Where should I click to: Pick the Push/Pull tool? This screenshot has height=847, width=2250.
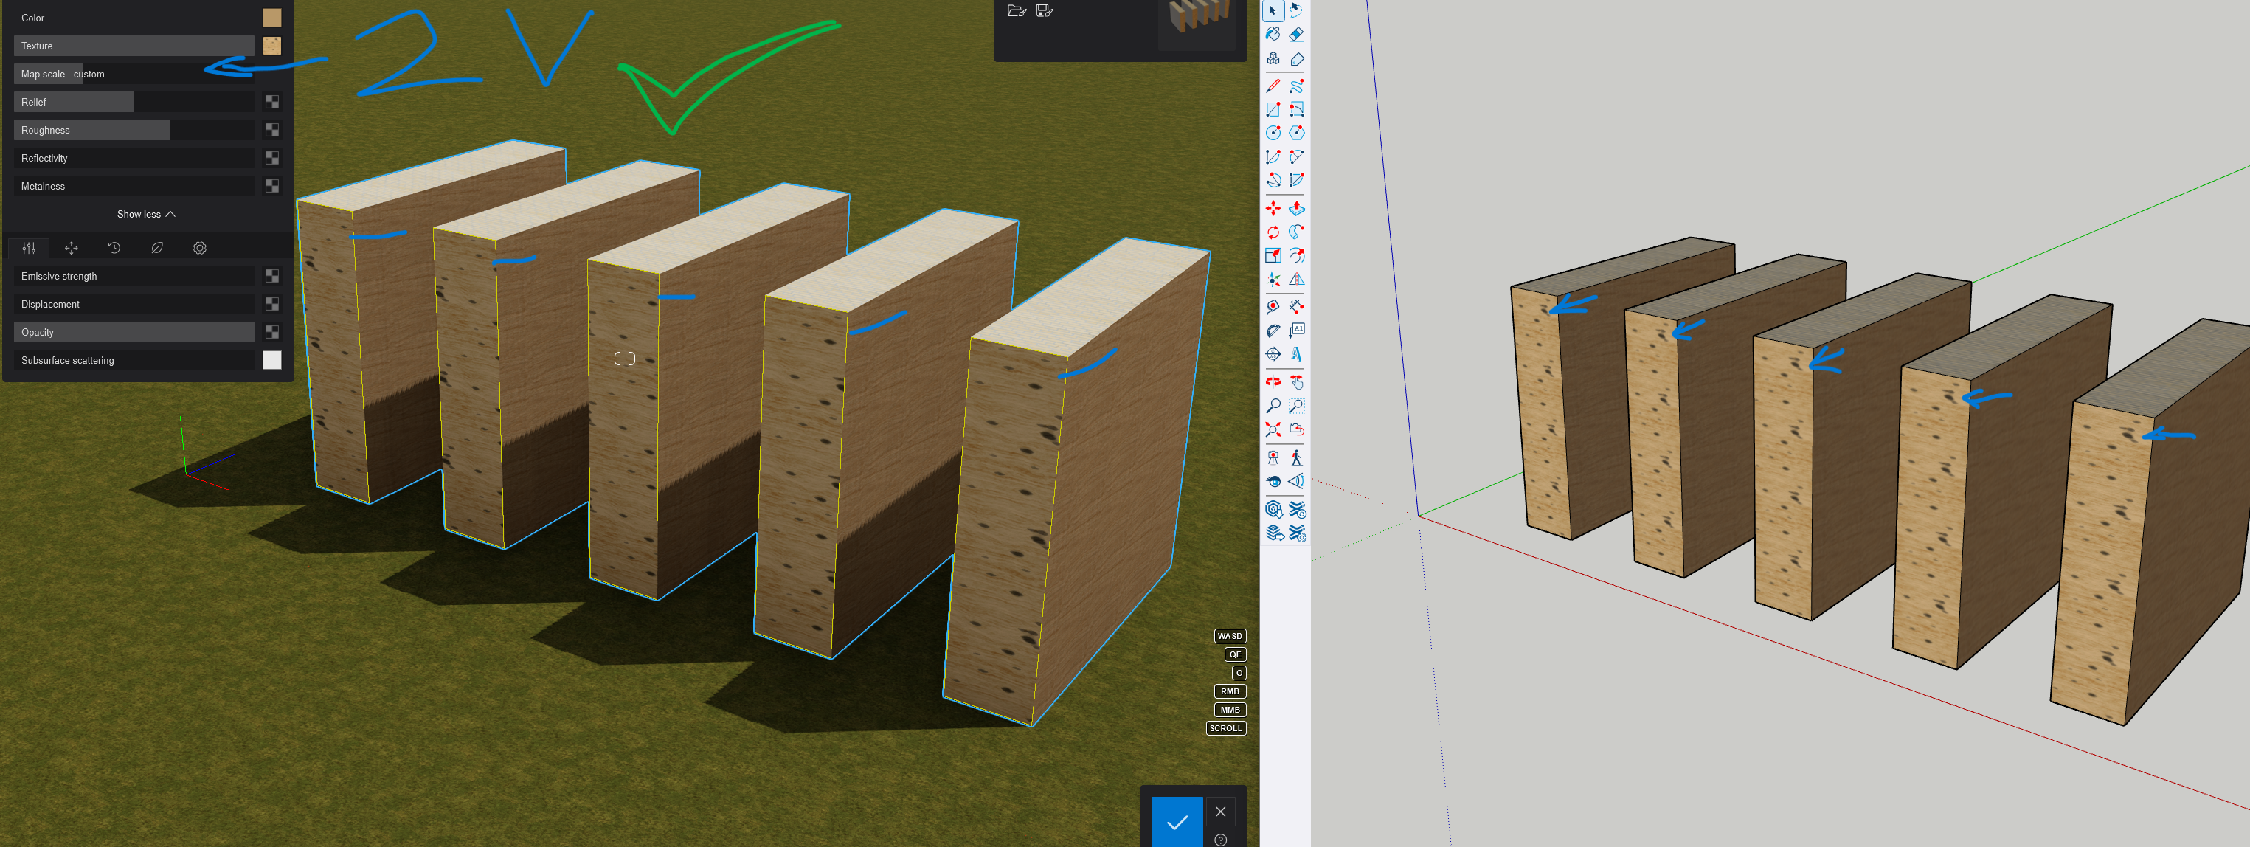pos(1296,208)
